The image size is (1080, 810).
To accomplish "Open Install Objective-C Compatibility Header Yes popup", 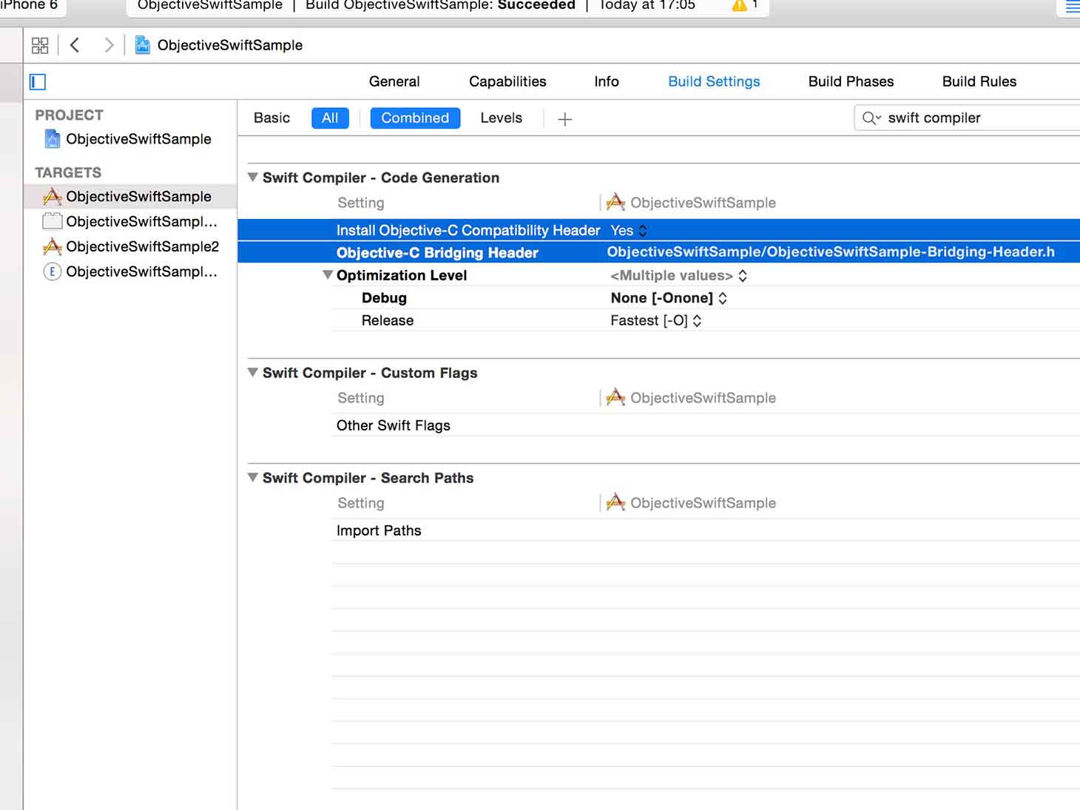I will pyautogui.click(x=629, y=231).
